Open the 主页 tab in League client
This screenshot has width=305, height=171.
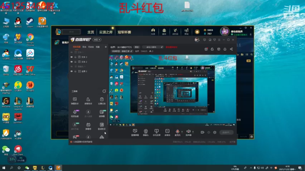[x=91, y=32]
